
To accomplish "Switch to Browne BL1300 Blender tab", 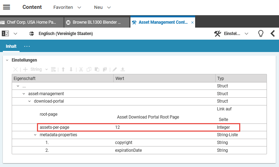I will point(96,22).
